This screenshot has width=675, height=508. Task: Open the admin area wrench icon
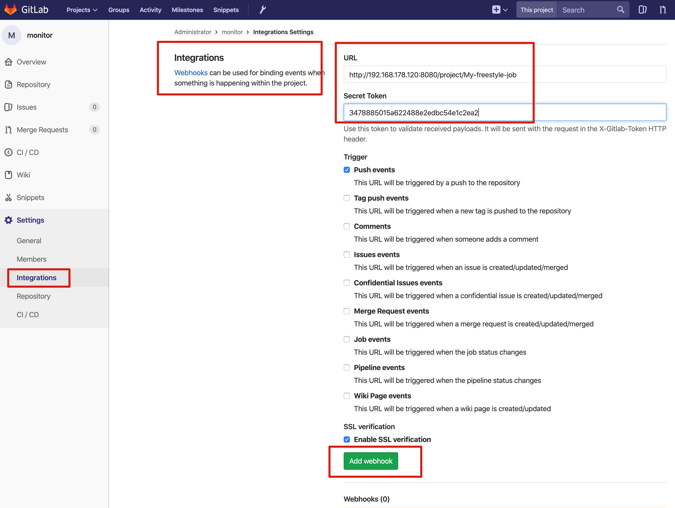click(x=263, y=10)
